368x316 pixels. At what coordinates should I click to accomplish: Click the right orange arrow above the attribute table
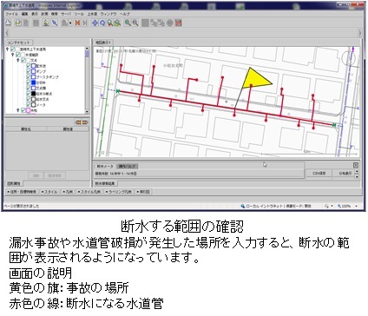[84, 122]
